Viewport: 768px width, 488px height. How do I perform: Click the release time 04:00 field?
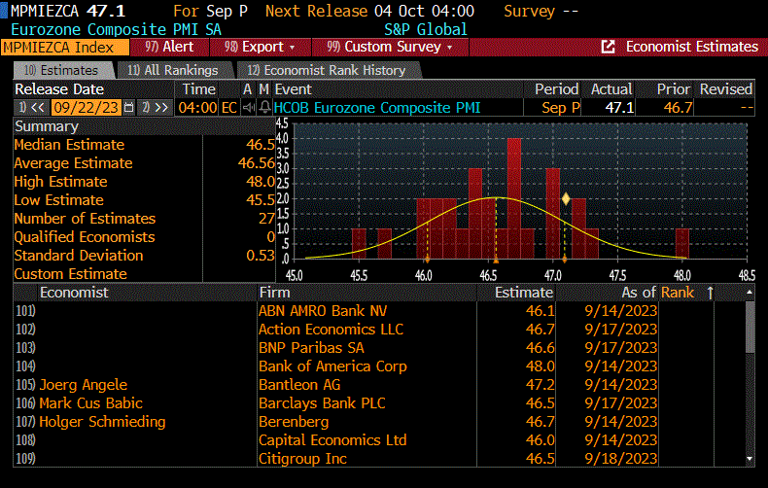click(197, 107)
